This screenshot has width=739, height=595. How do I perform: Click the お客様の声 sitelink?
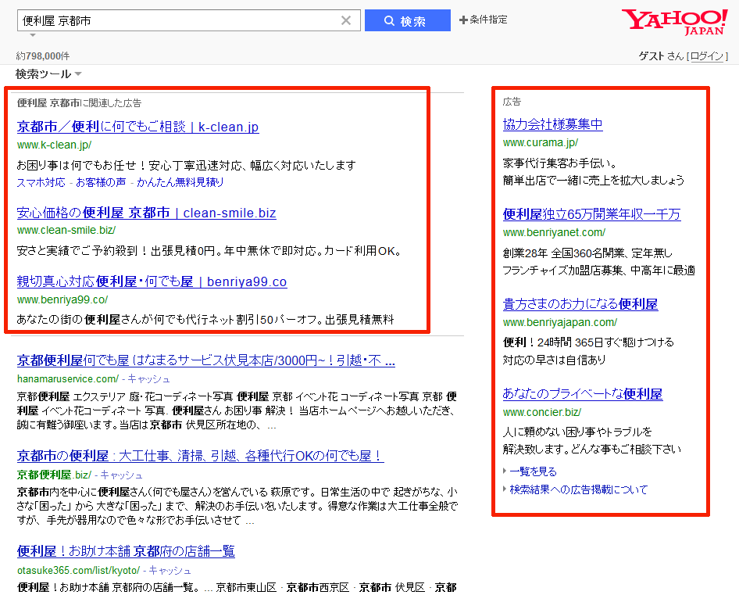tap(101, 182)
